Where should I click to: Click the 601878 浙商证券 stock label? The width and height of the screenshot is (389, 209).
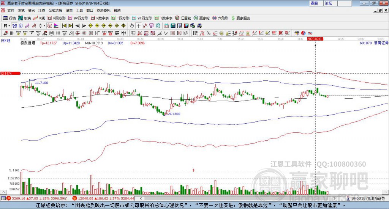374,43
